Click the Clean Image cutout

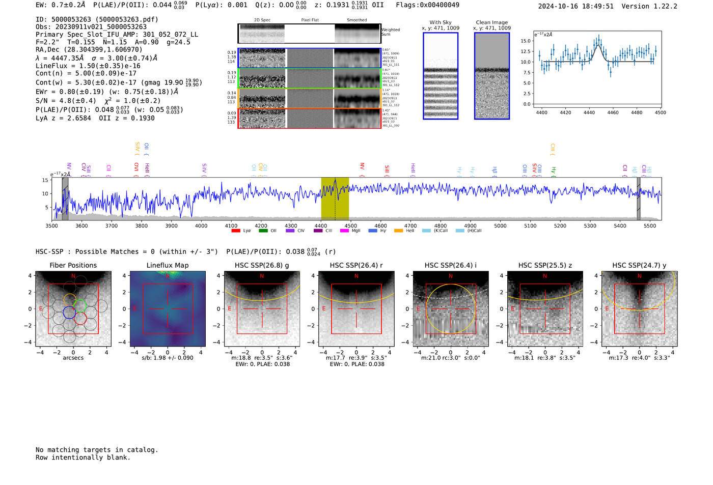point(492,76)
